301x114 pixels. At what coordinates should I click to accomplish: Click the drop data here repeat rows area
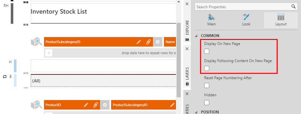click(110, 53)
